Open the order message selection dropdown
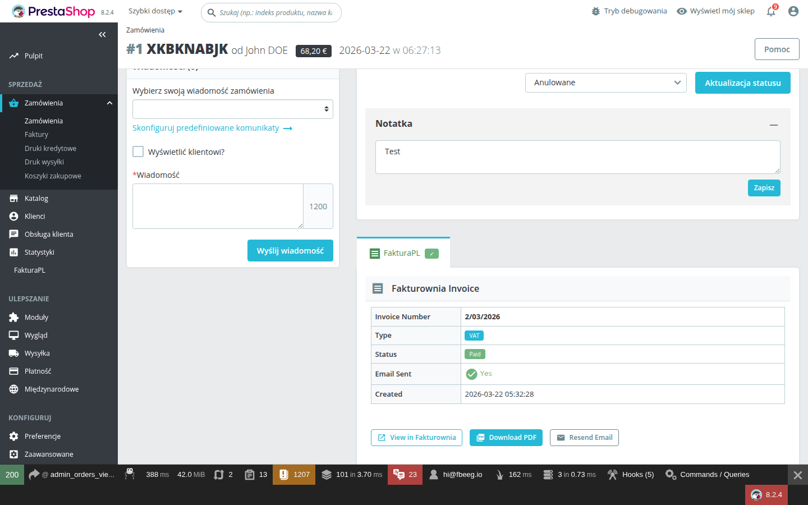808x505 pixels. (x=232, y=109)
